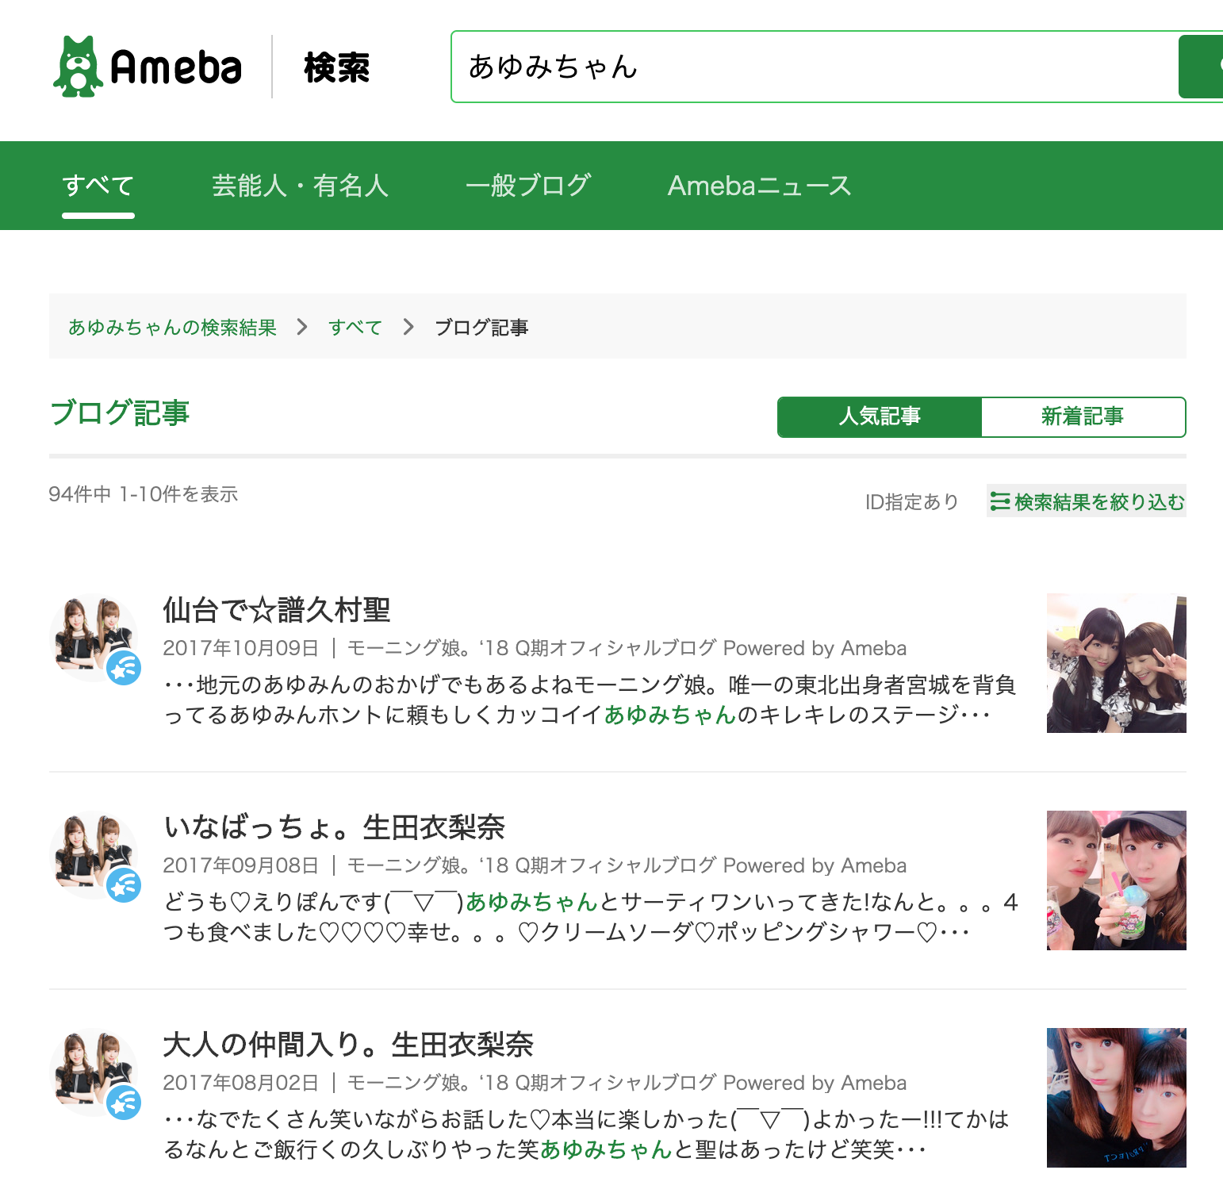Click the official badge icon on 大人の仲間入り avatar
1223x1193 pixels.
[x=125, y=1103]
